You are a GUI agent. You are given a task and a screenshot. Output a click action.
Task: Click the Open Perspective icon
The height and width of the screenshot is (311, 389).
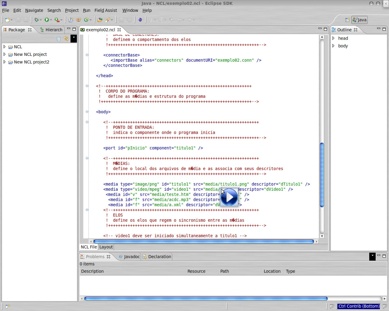coord(347,20)
